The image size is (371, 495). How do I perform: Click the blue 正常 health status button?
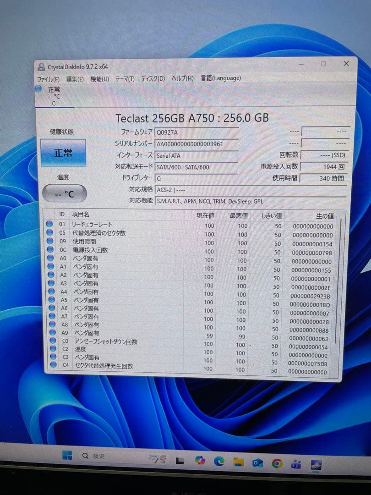64,153
